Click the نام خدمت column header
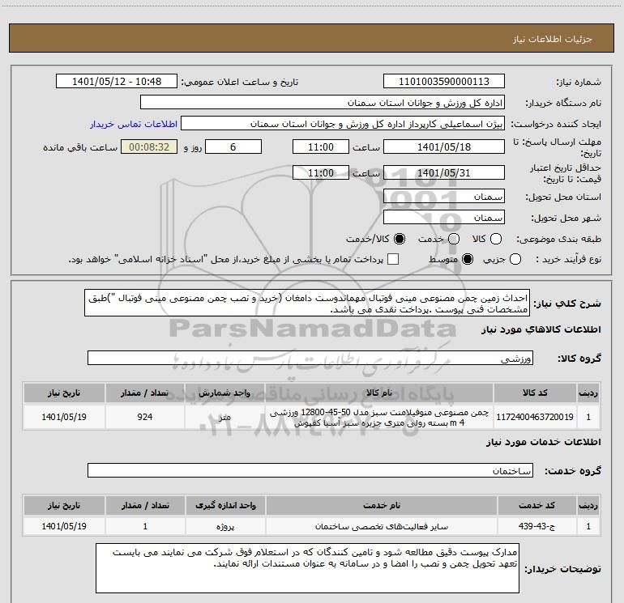Screen dimensions: 624x603 tap(381, 505)
